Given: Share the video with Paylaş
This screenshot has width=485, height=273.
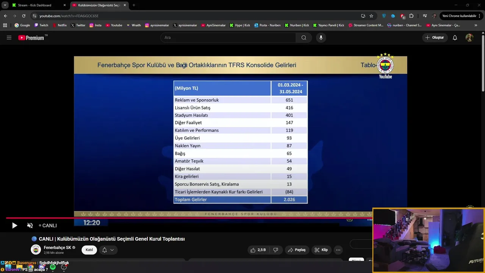Looking at the screenshot, I should pos(297,250).
